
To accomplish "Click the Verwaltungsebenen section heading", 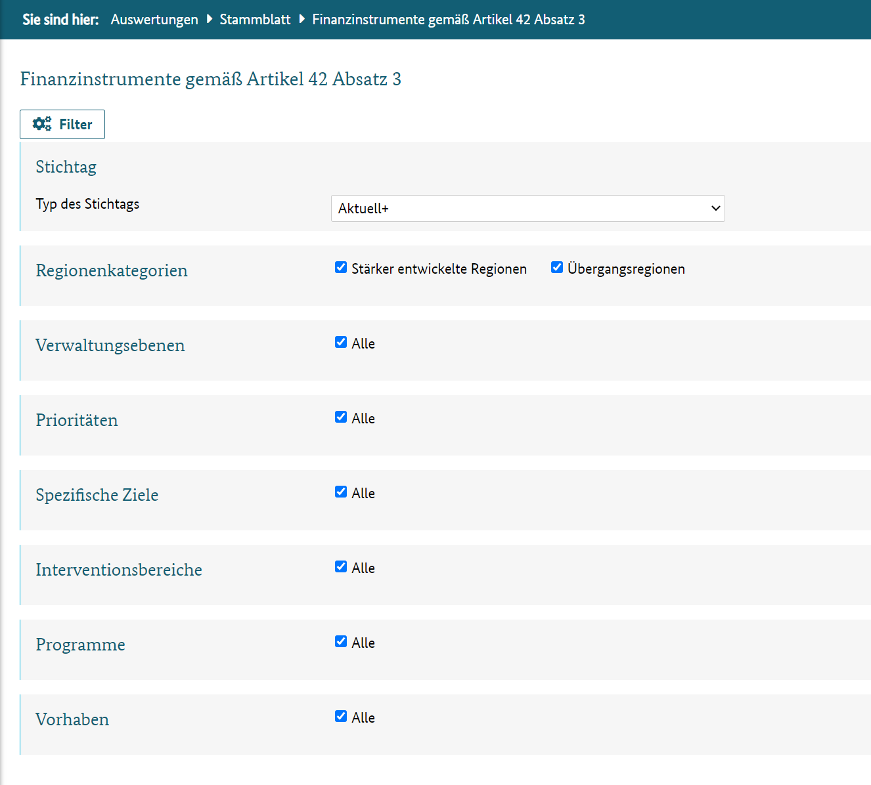I will click(110, 345).
